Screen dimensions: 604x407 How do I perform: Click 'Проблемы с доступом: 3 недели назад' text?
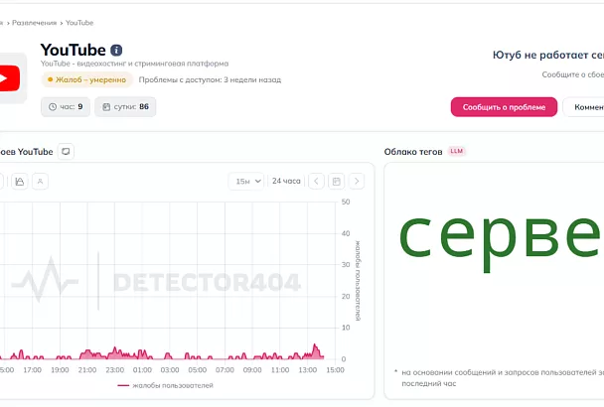pos(210,79)
